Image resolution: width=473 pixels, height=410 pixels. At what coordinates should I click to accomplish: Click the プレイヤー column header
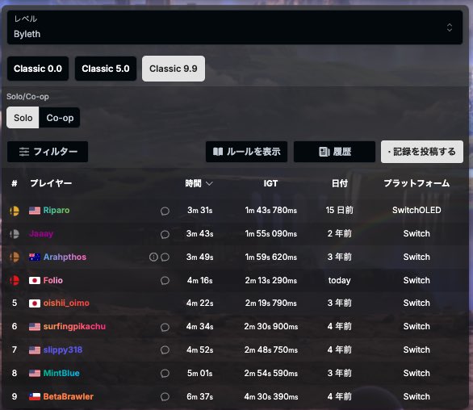tap(51, 183)
